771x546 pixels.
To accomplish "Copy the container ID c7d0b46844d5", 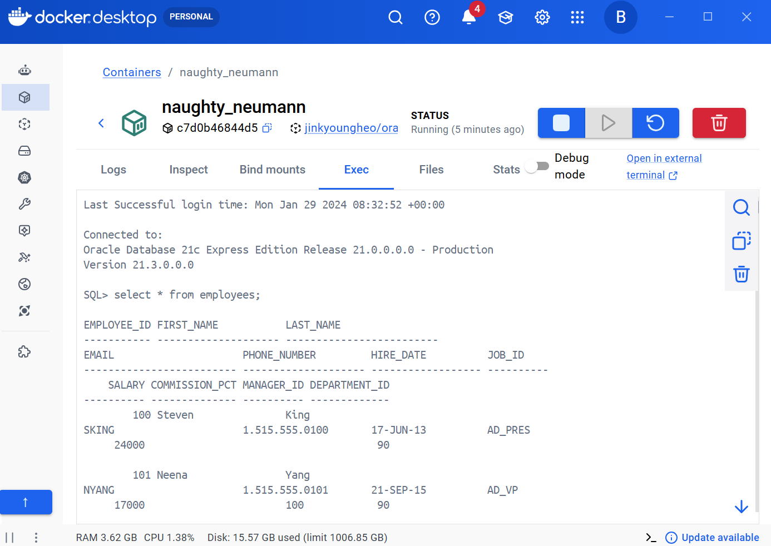I will pos(267,128).
